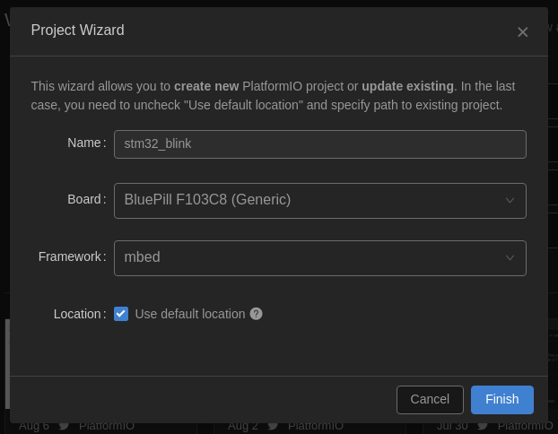Click the Location field label
The image size is (558, 434).
pos(77,314)
